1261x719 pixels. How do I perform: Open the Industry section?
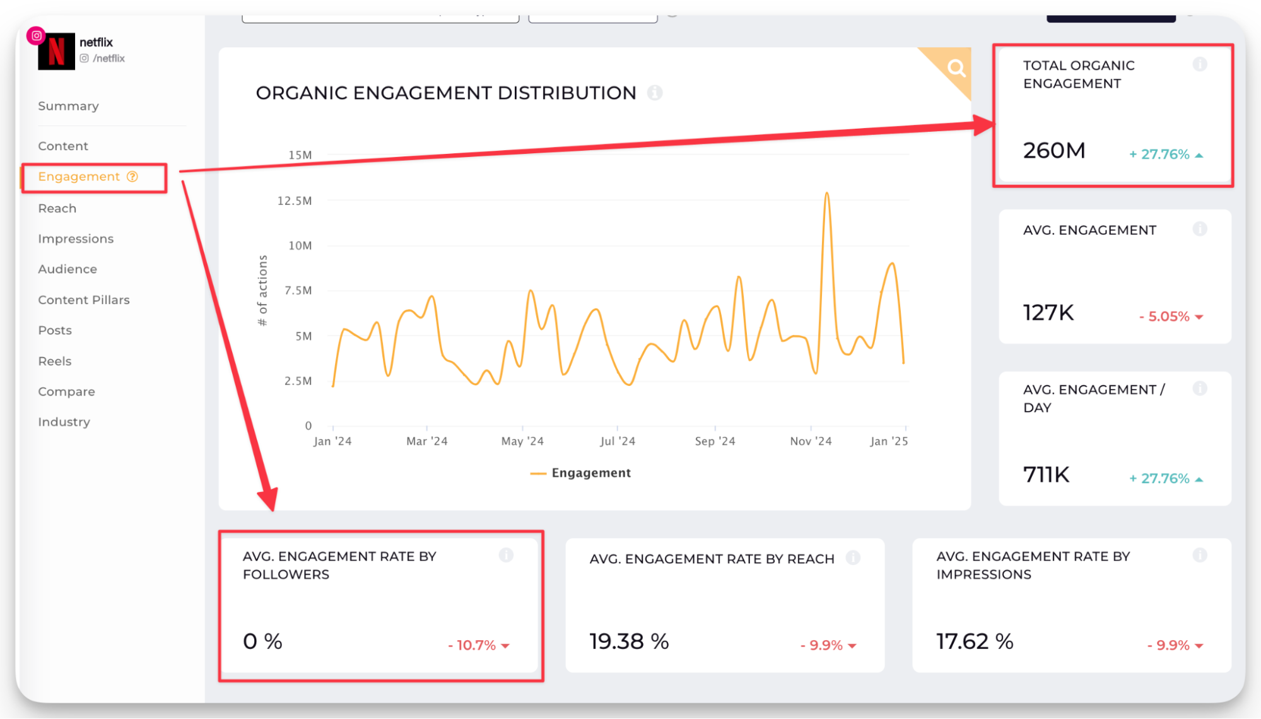click(64, 421)
